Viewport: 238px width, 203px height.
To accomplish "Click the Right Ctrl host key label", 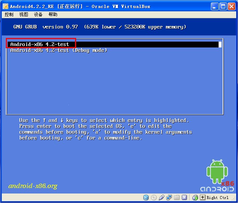I will click(x=217, y=198).
